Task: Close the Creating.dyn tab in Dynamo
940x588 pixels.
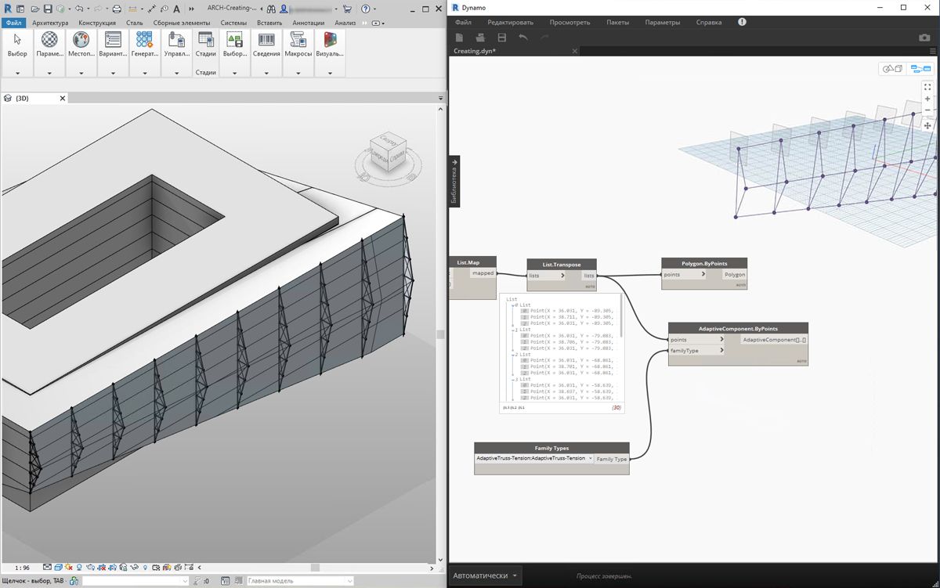Action: [574, 51]
